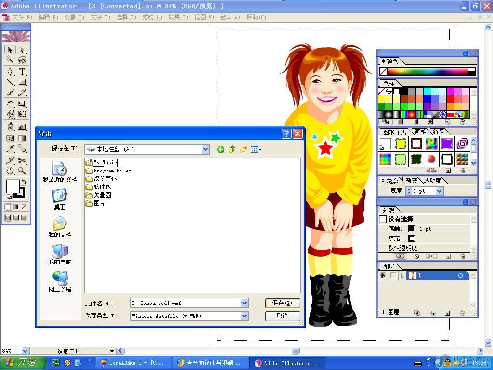This screenshot has height=370, width=493.
Task: Open the Save as type dropdown
Action: 244,316
